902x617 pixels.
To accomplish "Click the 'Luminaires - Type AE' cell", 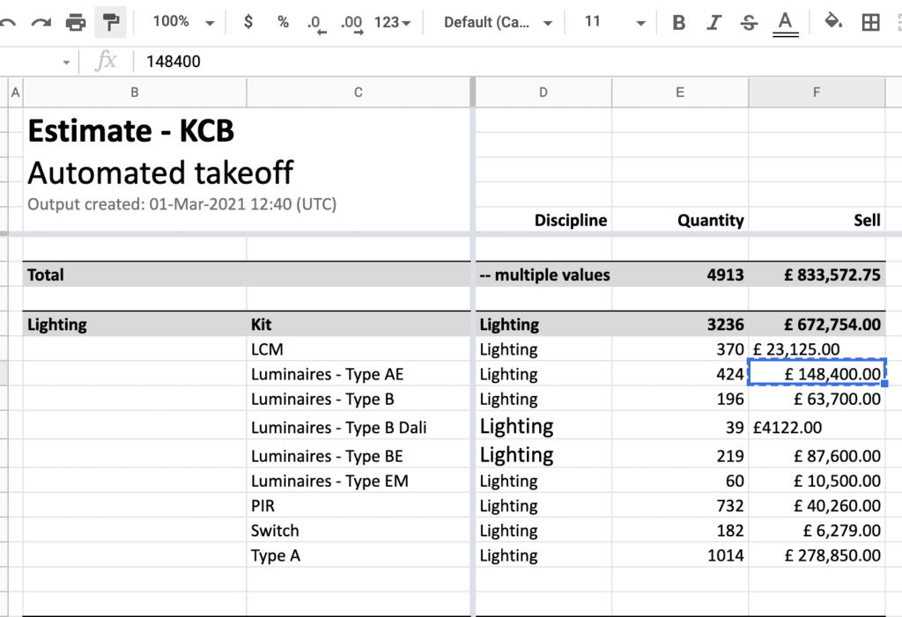I will pyautogui.click(x=359, y=374).
